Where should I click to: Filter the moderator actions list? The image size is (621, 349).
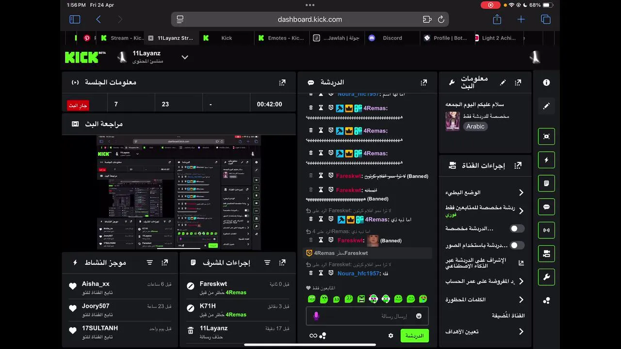pyautogui.click(x=267, y=262)
